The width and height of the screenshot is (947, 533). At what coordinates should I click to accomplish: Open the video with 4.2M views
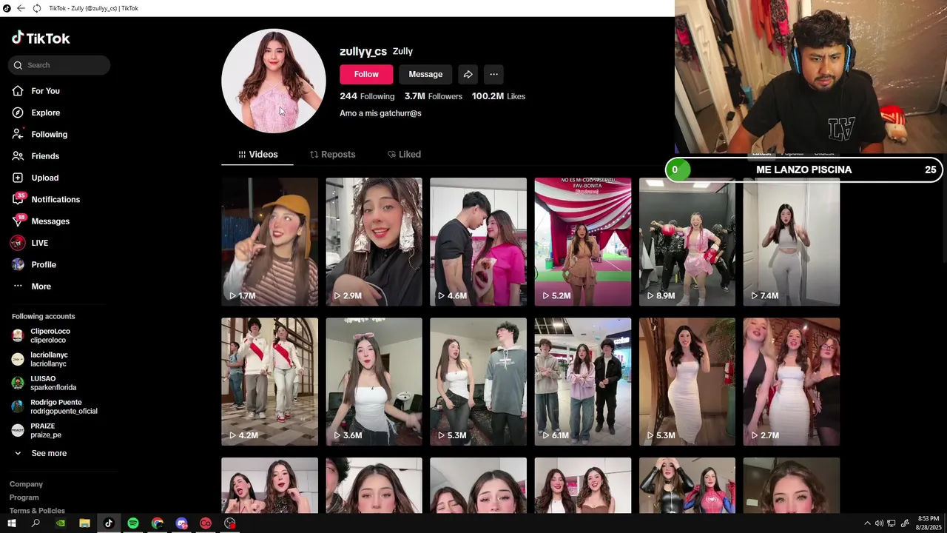click(269, 381)
